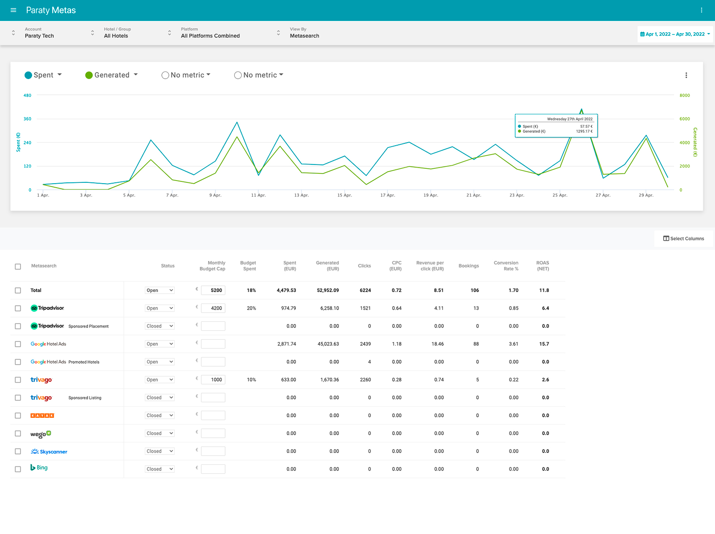Click the Account sort arrows icon

[x=13, y=33]
